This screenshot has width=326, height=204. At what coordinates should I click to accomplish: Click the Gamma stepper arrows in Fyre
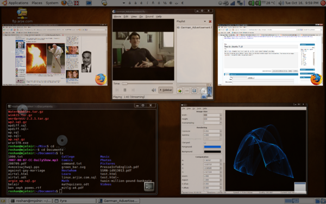click(221, 135)
